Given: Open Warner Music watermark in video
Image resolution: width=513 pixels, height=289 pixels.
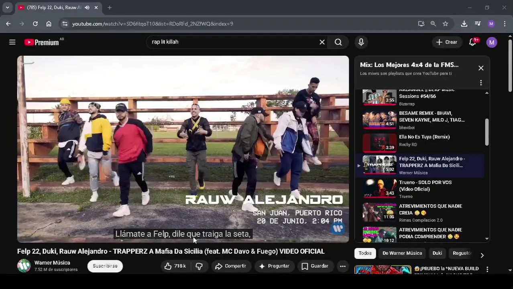Looking at the screenshot, I should click(338, 228).
